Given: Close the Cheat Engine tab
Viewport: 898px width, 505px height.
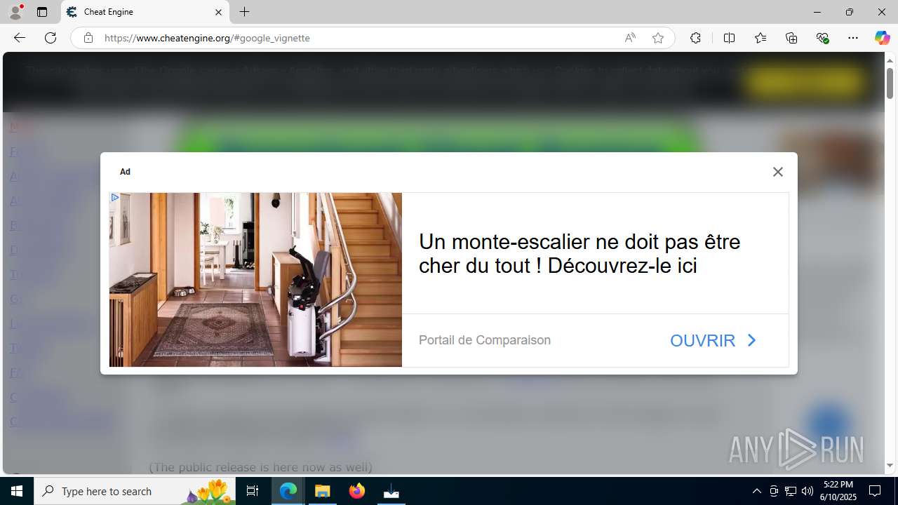Looking at the screenshot, I should [218, 12].
